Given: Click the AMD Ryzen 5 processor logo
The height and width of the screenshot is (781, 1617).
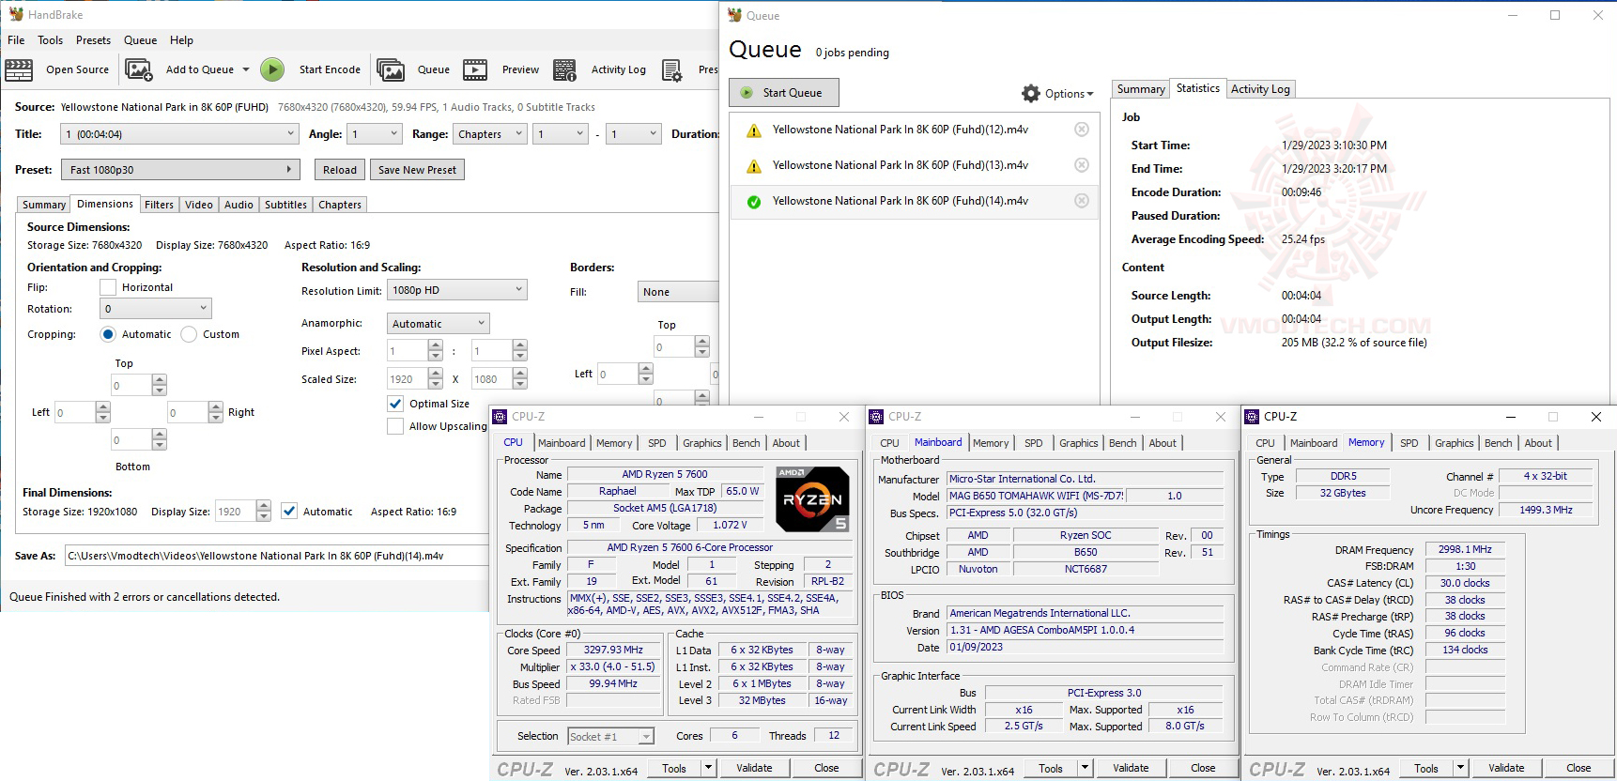Looking at the screenshot, I should [813, 499].
